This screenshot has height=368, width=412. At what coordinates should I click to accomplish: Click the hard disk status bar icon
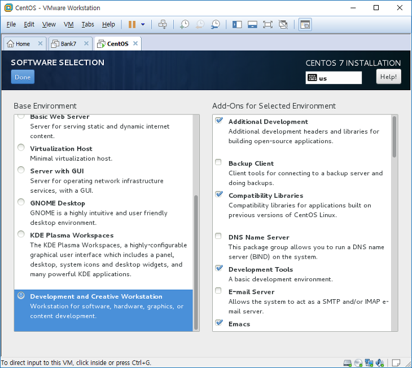pyautogui.click(x=347, y=363)
